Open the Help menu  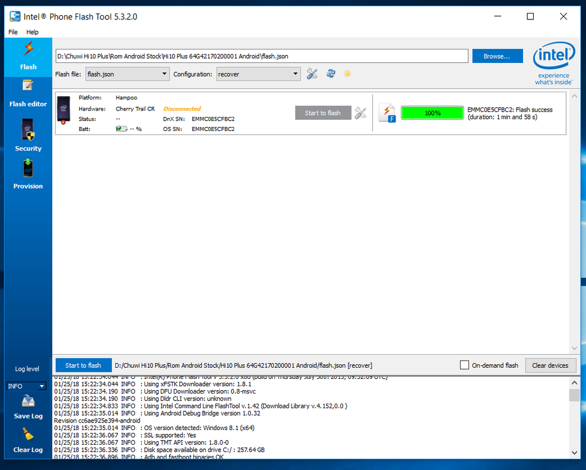(32, 32)
